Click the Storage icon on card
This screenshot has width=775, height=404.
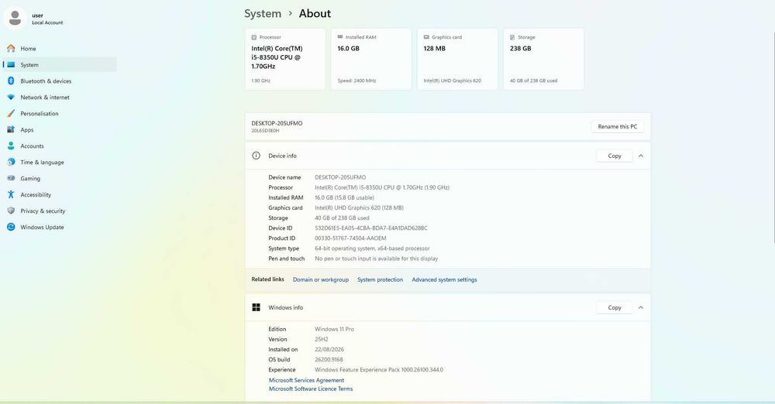(x=512, y=37)
